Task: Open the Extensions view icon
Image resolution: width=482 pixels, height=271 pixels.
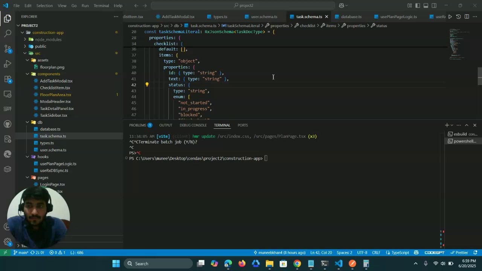Action: pyautogui.click(x=8, y=79)
